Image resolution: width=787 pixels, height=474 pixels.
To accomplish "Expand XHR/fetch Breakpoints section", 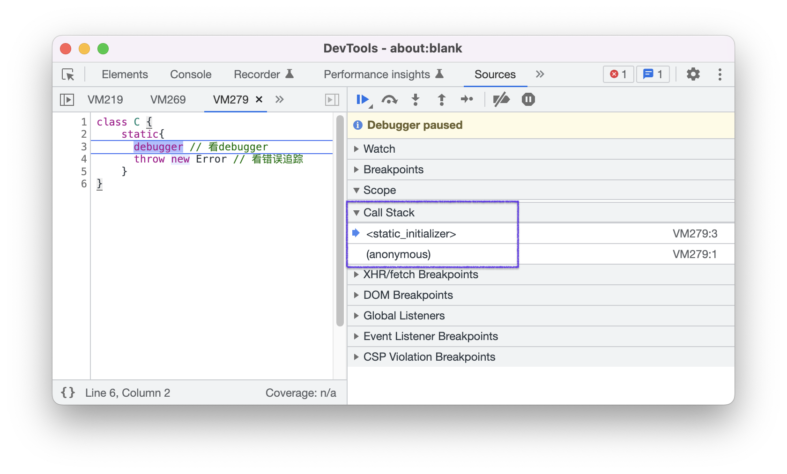I will pos(541,274).
